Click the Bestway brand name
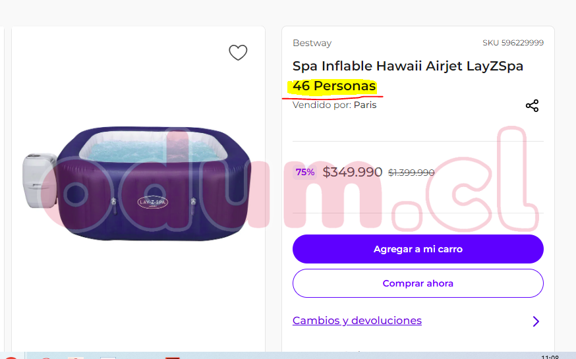This screenshot has height=359, width=576. click(312, 43)
